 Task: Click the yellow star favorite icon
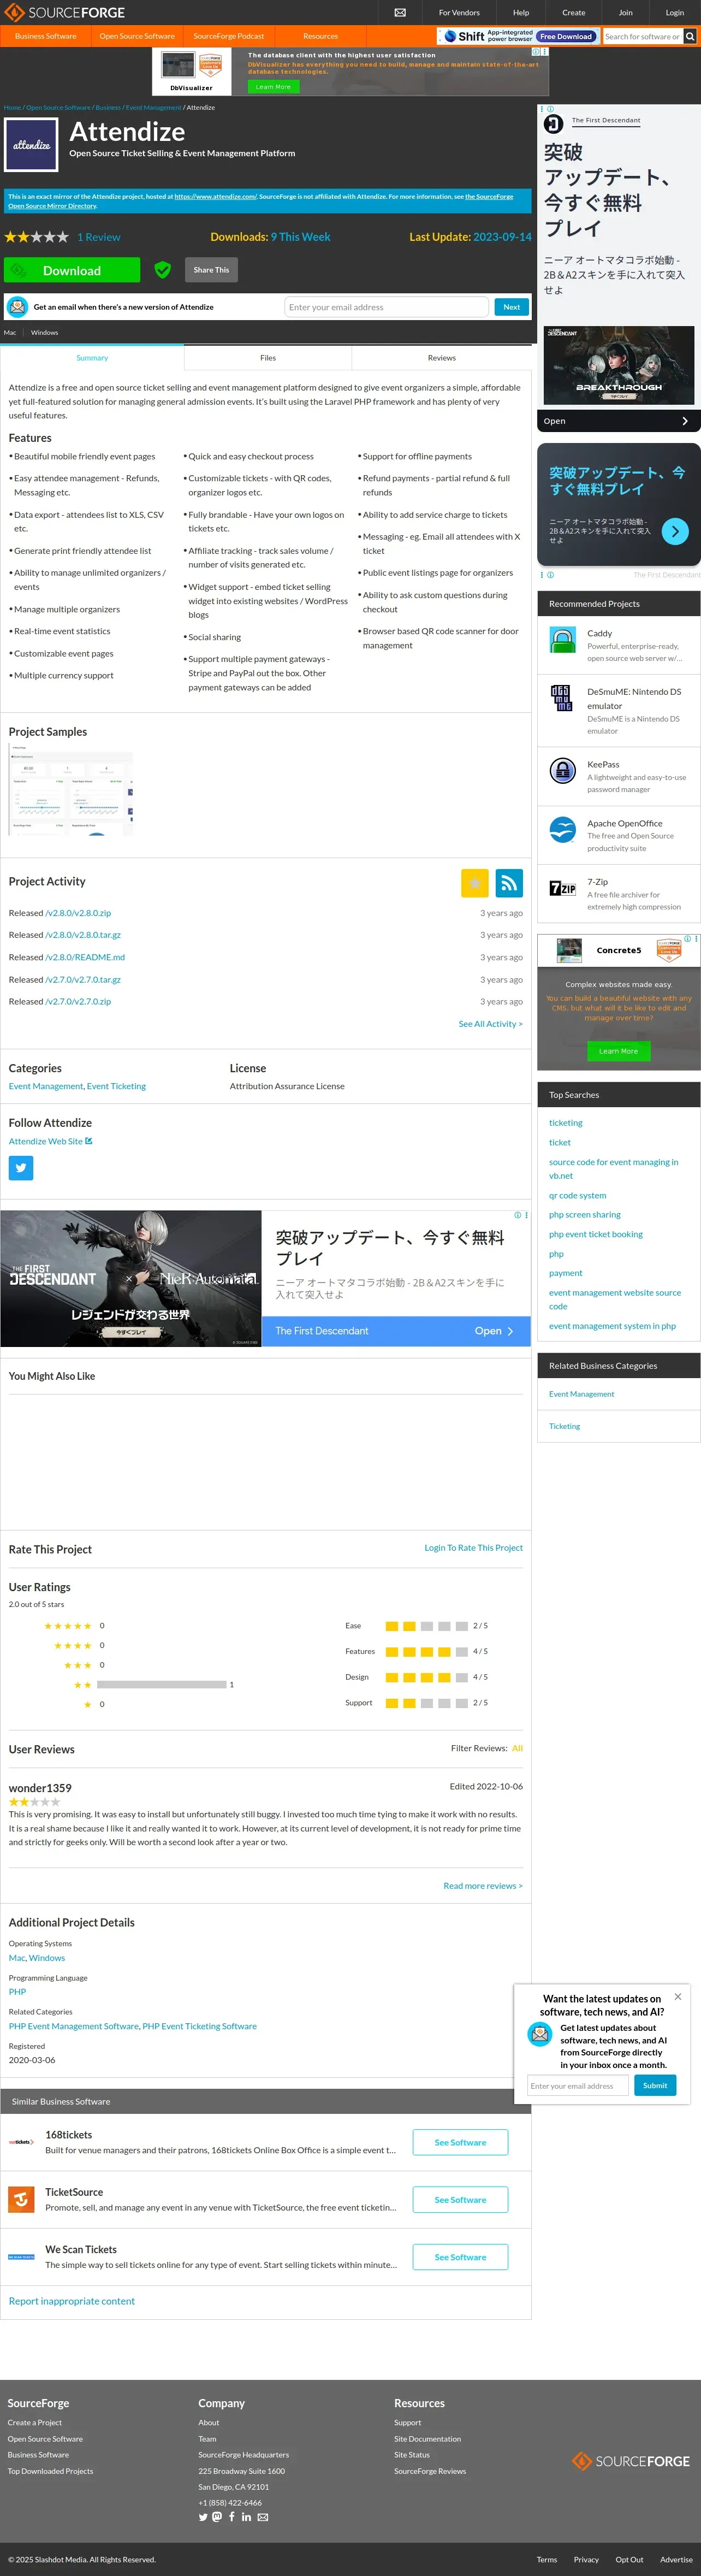(x=474, y=883)
